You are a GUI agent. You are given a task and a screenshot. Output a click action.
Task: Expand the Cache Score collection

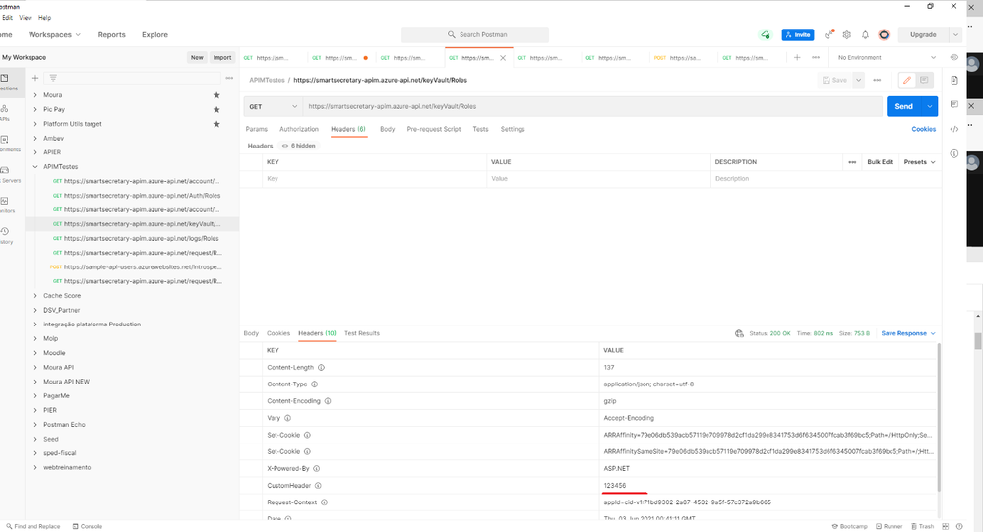pos(35,296)
